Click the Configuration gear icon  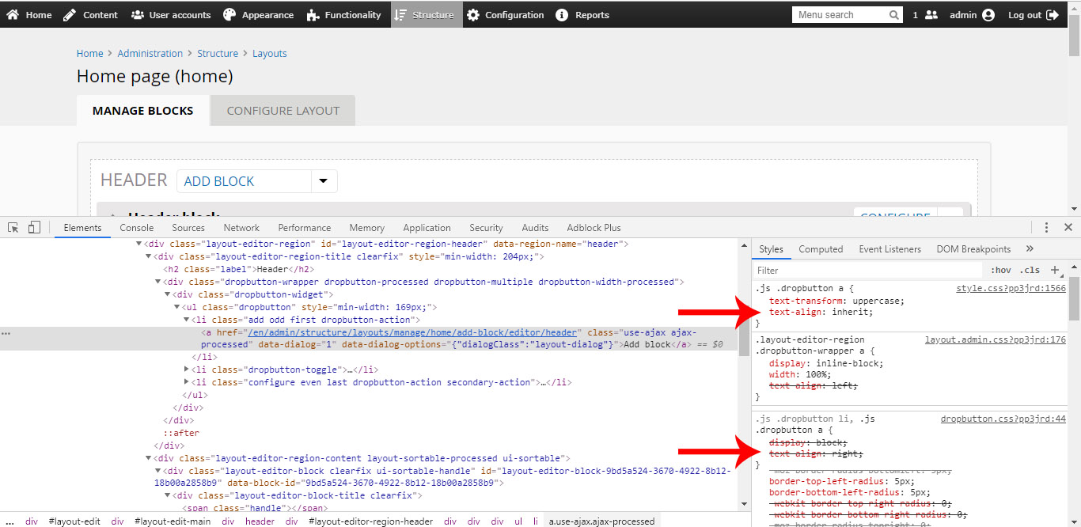coord(474,14)
